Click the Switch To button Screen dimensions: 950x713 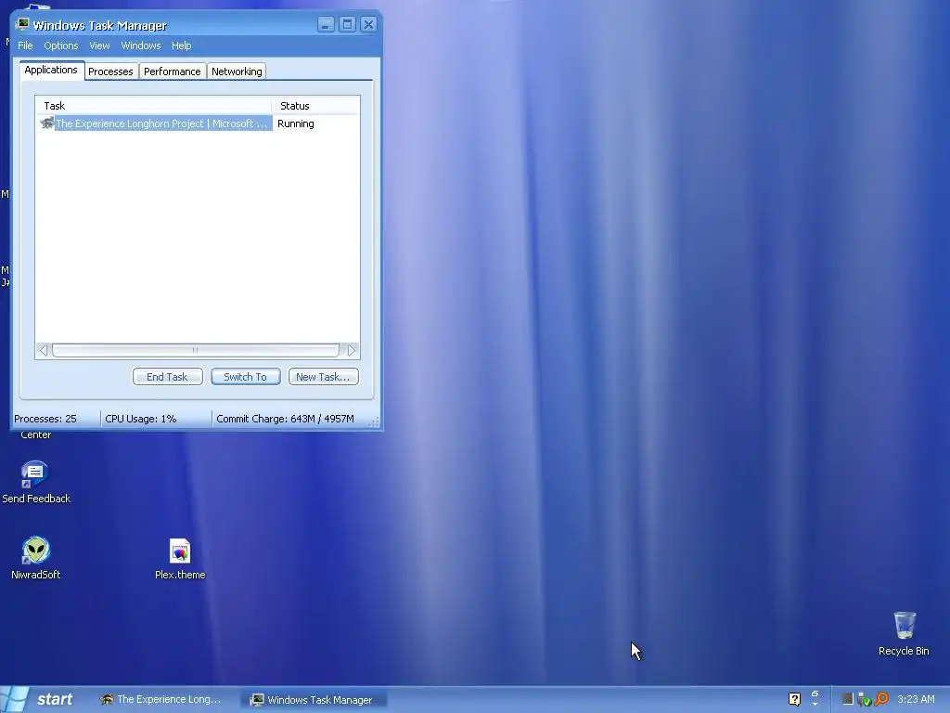[245, 377]
